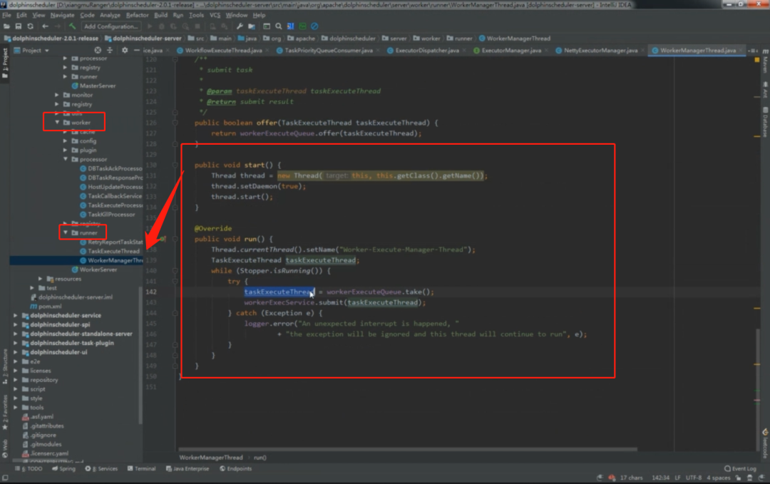Click the Collapse All icon in Project panel
The image size is (770, 484).
(110, 50)
